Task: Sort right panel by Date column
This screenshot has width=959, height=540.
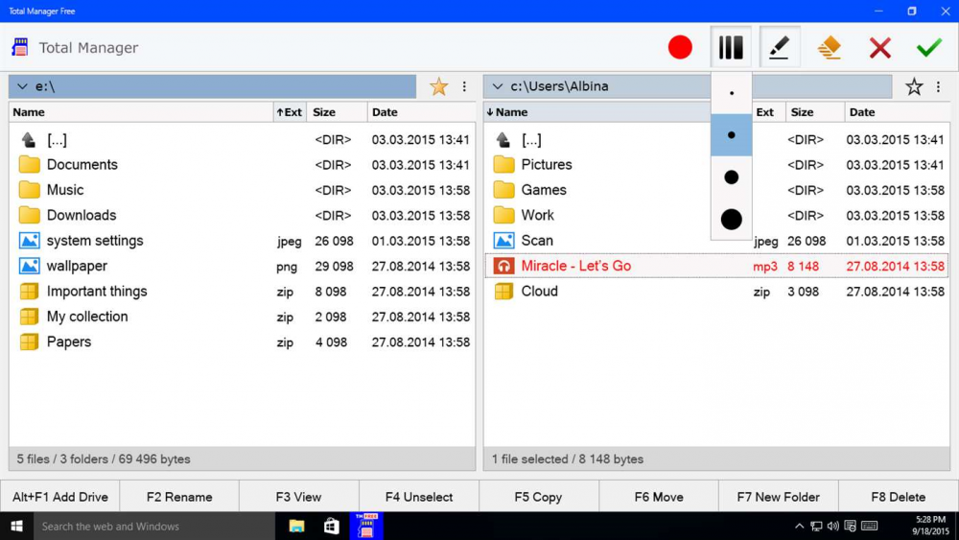Action: click(897, 112)
